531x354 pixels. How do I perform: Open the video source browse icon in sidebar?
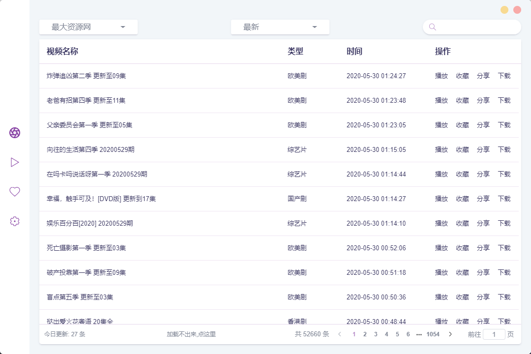tap(15, 133)
